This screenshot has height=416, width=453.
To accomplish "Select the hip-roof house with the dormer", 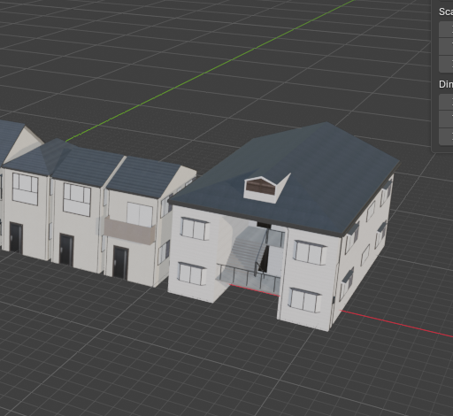I will (x=283, y=227).
